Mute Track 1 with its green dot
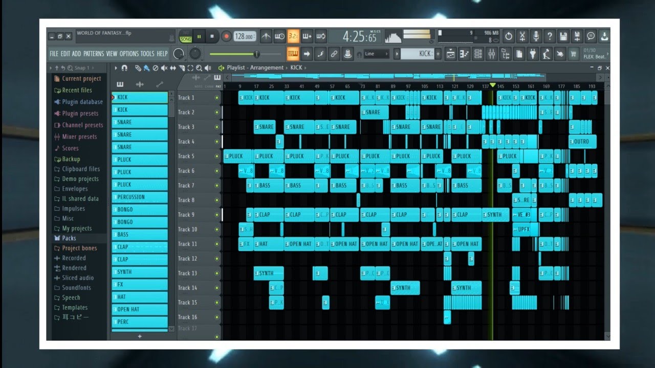The height and width of the screenshot is (368, 655). pyautogui.click(x=217, y=98)
